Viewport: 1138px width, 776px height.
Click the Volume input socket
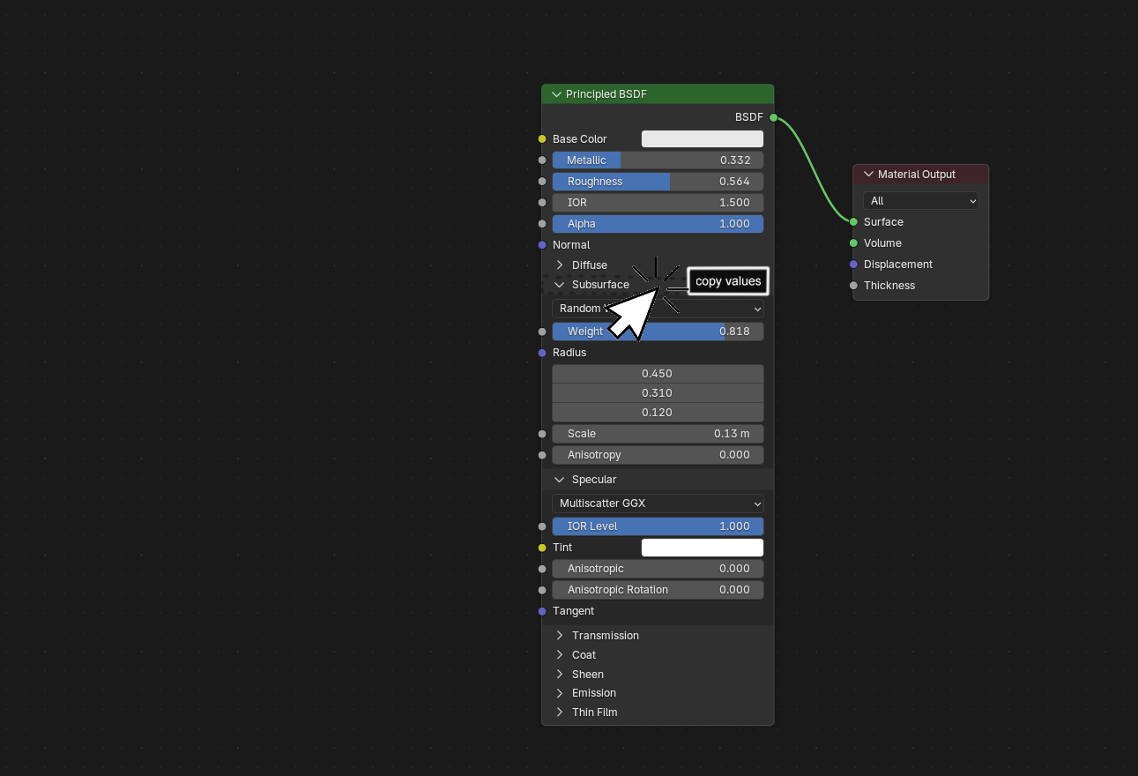point(853,243)
